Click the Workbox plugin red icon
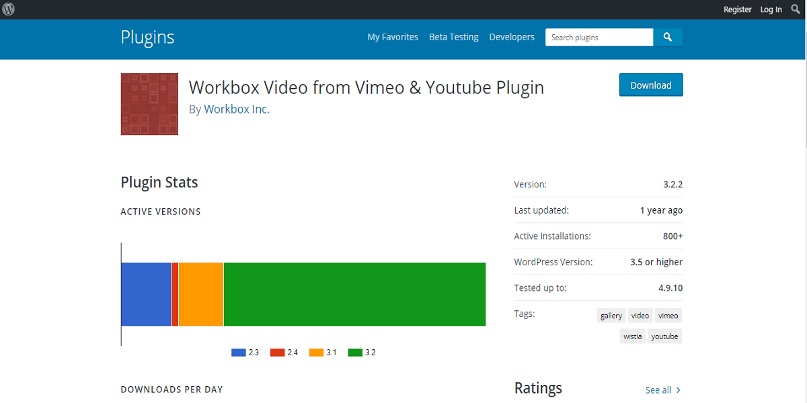 tap(149, 104)
